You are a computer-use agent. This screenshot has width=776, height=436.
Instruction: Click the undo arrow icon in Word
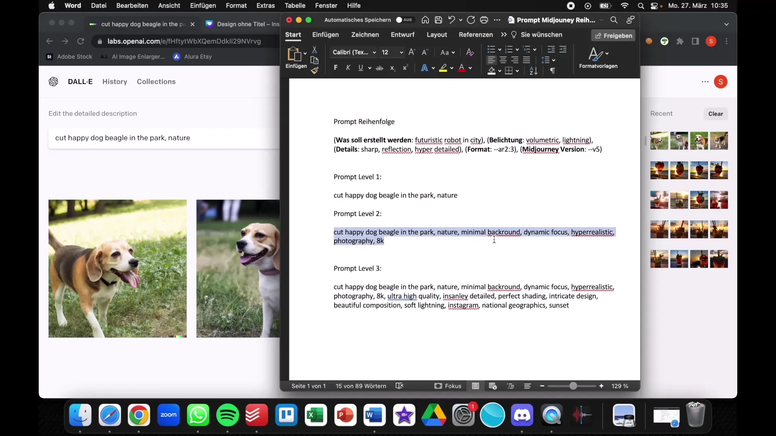coord(451,20)
